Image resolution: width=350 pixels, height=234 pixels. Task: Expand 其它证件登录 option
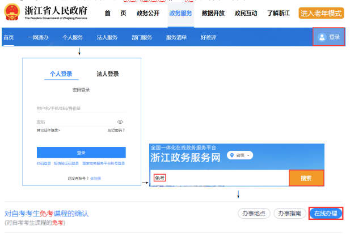(x=48, y=131)
